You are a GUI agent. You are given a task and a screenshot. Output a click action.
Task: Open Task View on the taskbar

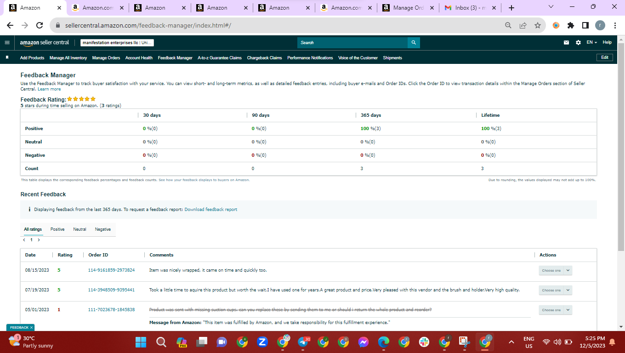[201, 342]
